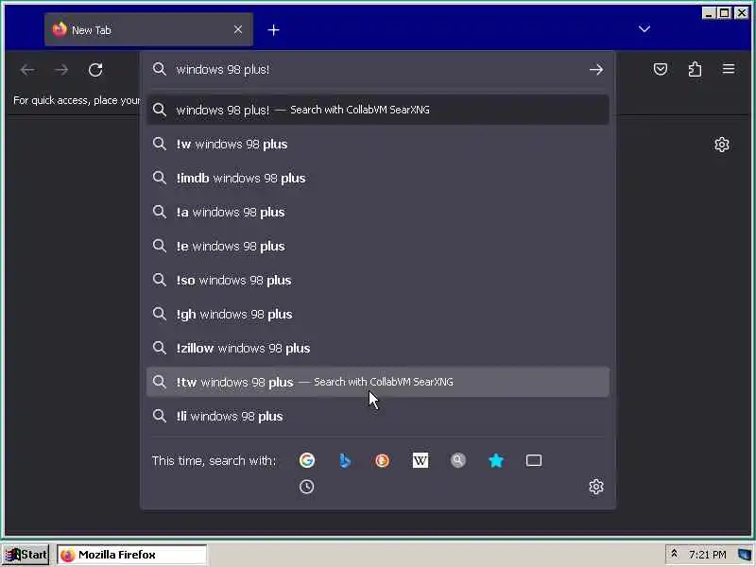The height and width of the screenshot is (567, 756).
Task: Close the New Tab tab
Action: pos(238,30)
